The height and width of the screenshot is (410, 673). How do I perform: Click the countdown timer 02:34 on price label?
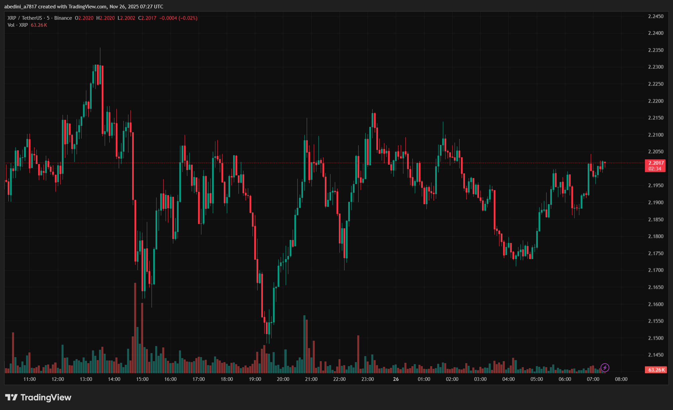[x=655, y=169]
